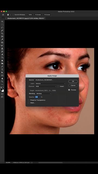The height and width of the screenshot is (174, 98).
Task: Select the Rectangle shape tool
Action: click(x=2, y=75)
